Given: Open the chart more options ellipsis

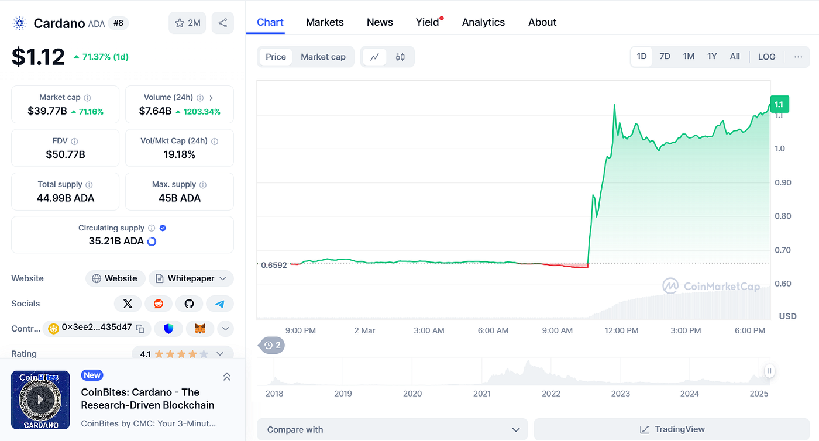Looking at the screenshot, I should point(799,57).
